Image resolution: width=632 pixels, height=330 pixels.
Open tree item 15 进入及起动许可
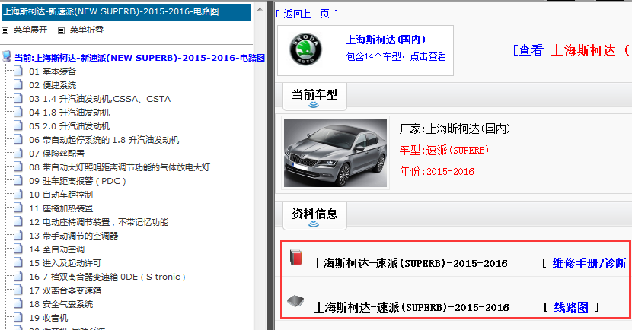pos(65,263)
